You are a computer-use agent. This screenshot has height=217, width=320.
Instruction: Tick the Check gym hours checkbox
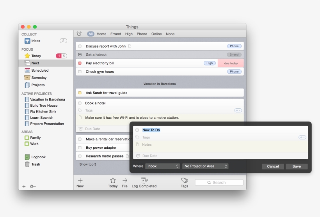tap(80, 72)
